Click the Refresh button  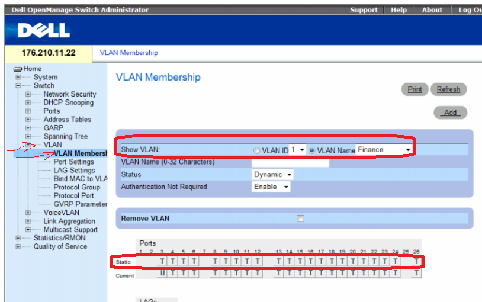pos(448,89)
